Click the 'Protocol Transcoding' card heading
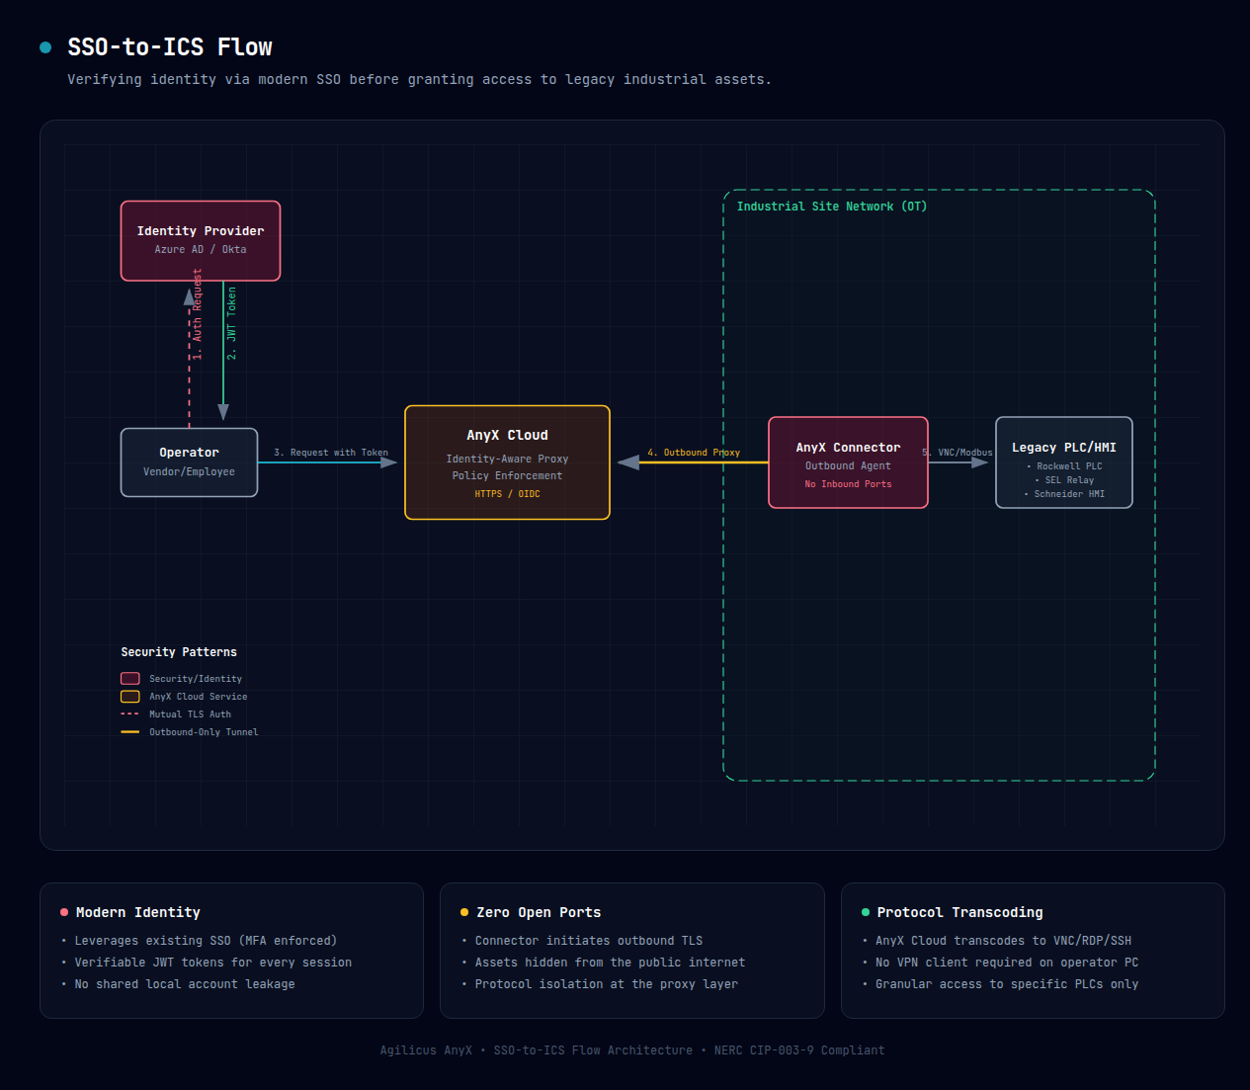The width and height of the screenshot is (1250, 1090). tap(959, 912)
